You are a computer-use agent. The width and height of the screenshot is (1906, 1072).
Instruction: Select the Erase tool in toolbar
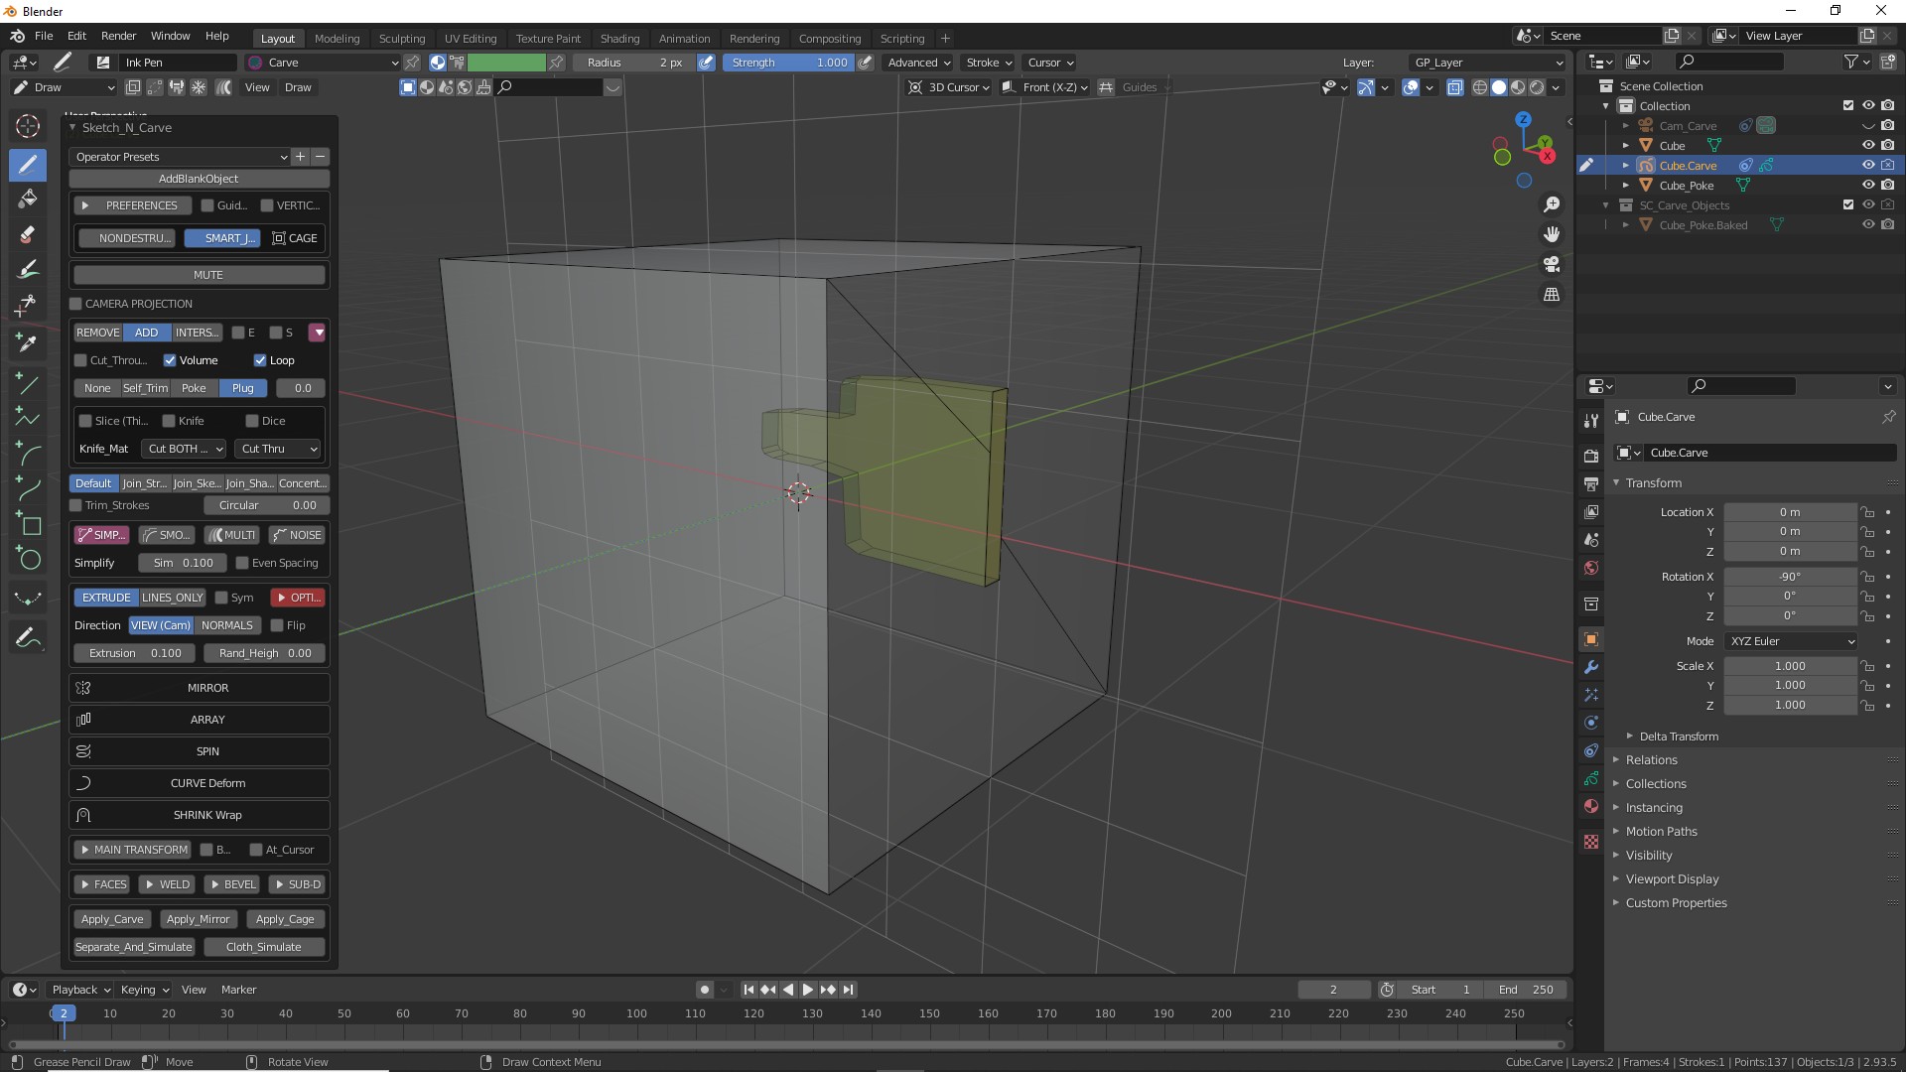point(28,235)
